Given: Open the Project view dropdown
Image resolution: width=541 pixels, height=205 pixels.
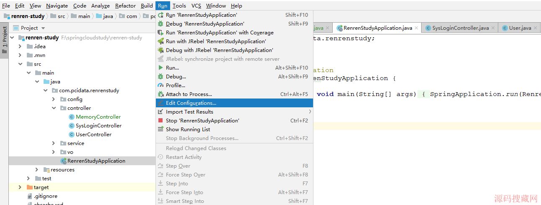Looking at the screenshot, I should point(42,28).
